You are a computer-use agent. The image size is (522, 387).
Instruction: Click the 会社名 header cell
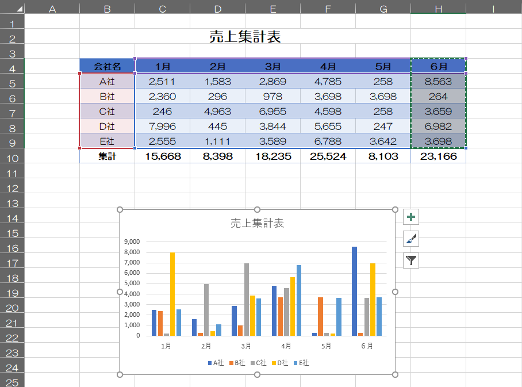coord(107,66)
